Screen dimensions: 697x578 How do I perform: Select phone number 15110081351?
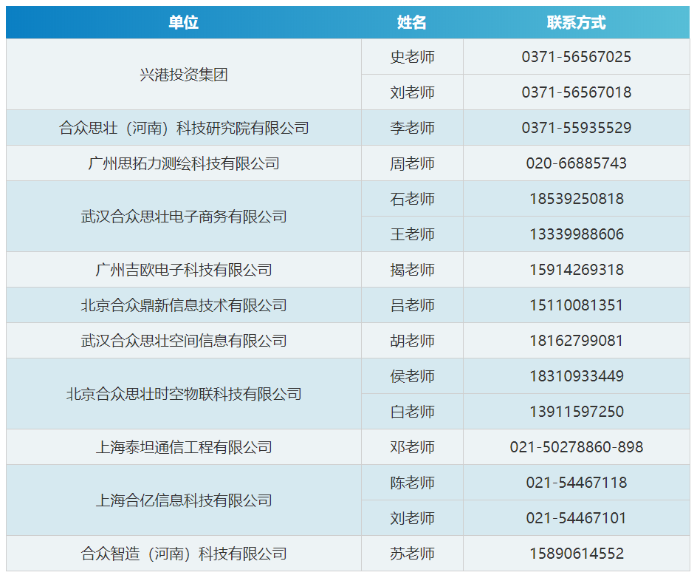[577, 305]
